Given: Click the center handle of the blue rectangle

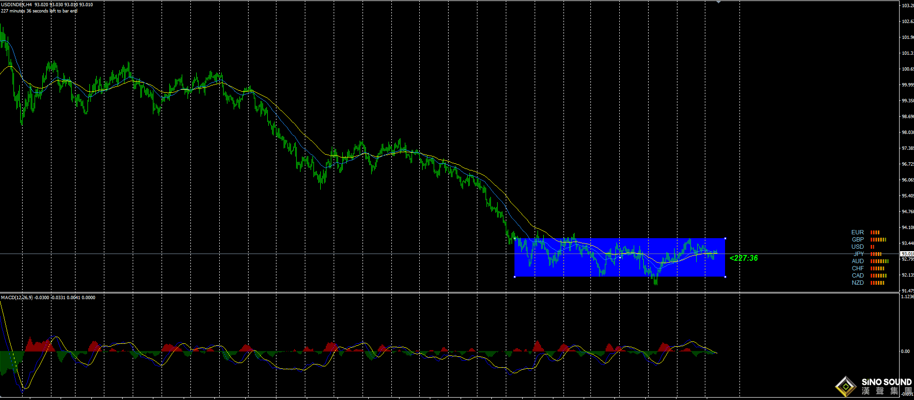Looking at the screenshot, I should [x=620, y=257].
